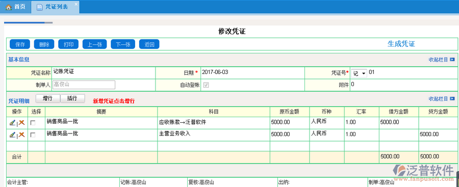
Task: Click the 保存 button
Action: tap(20, 44)
